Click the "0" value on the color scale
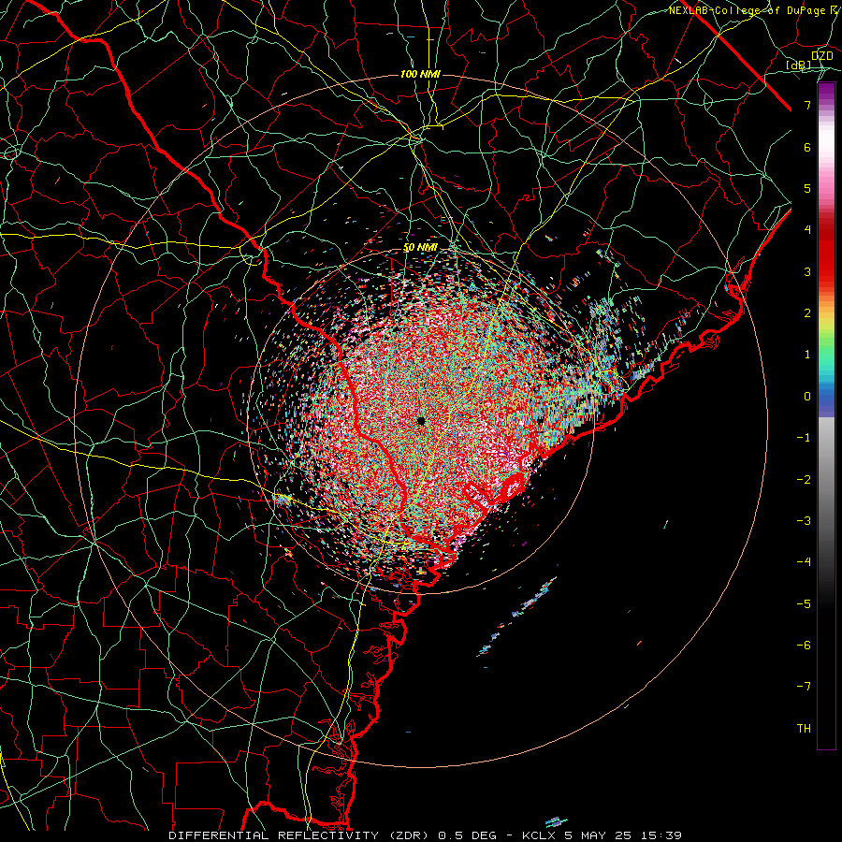Viewport: 842px width, 842px height. [807, 397]
